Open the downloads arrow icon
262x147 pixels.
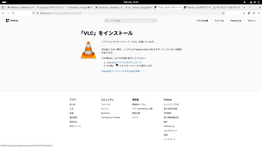[x=244, y=13]
